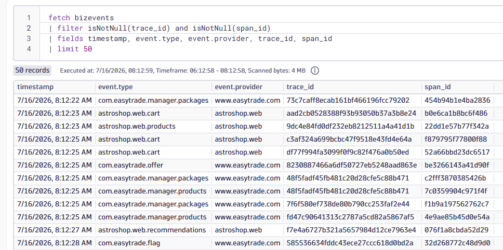Screen dimensions: 503x250
Task: Select trace_id f7e4a6727b321a5657984d12ce7963e4
Action: [351, 230]
